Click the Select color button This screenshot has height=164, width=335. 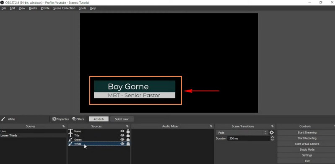point(122,119)
